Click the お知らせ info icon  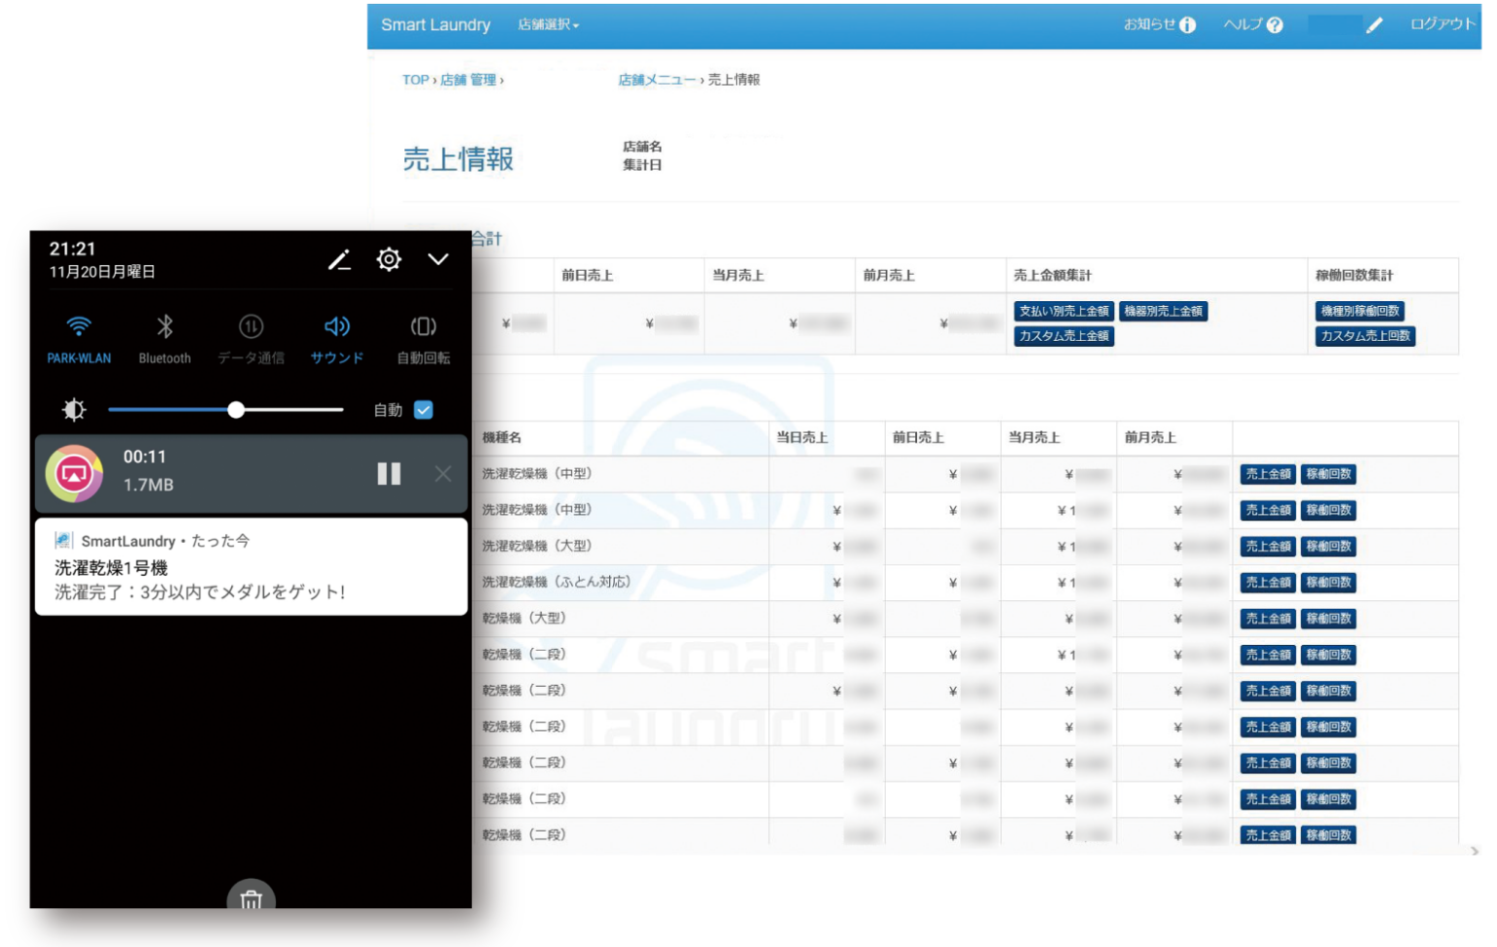pos(1187,25)
